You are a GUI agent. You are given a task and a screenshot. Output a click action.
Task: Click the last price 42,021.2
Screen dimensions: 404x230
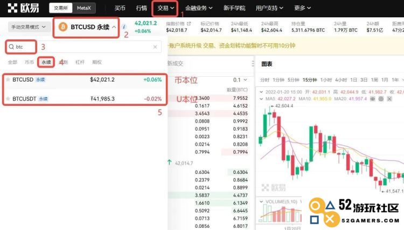(x=145, y=23)
